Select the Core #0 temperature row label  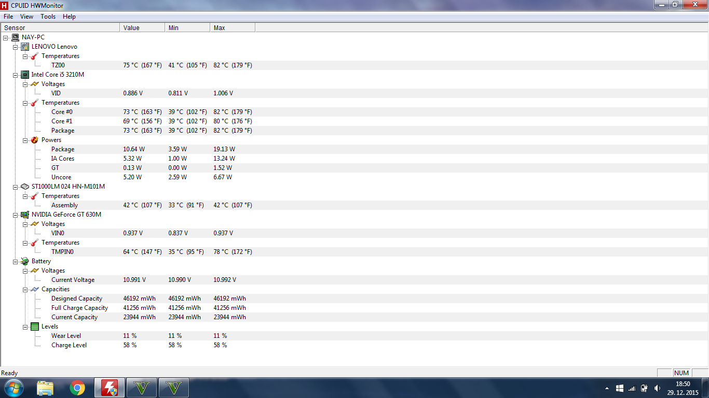(x=62, y=112)
